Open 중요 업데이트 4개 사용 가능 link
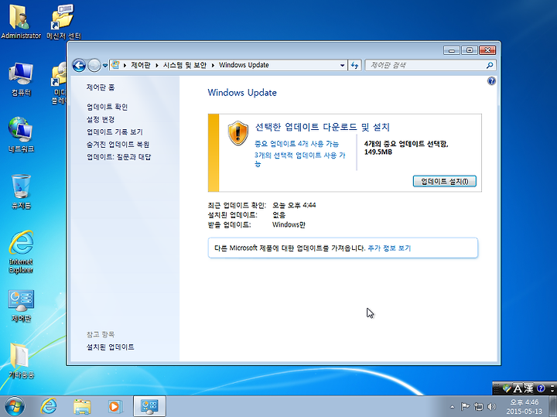The width and height of the screenshot is (557, 417). click(x=297, y=144)
